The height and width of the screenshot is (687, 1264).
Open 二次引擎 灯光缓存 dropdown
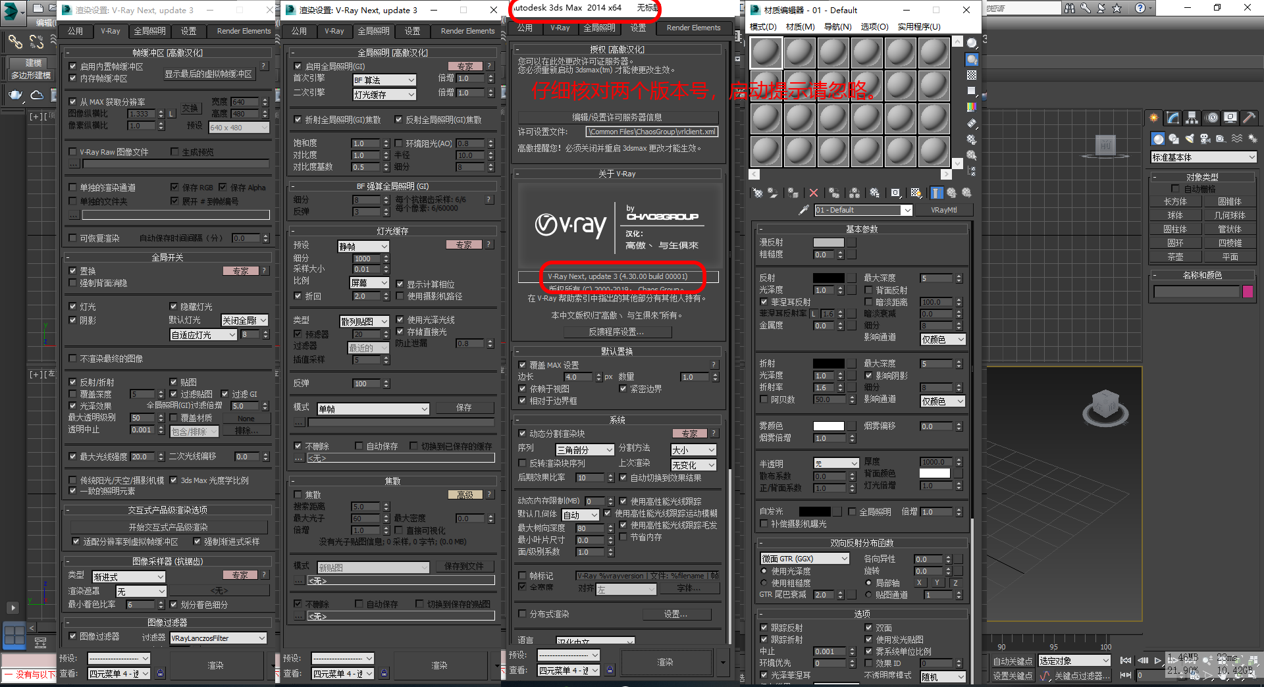(384, 94)
